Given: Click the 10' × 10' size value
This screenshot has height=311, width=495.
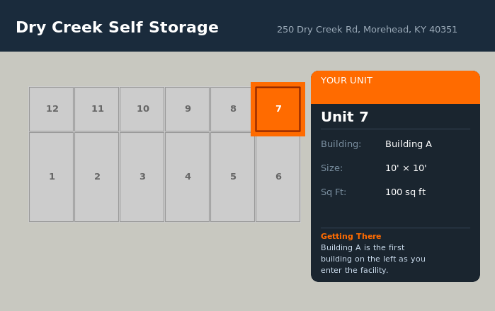Looking at the screenshot, I should (406, 168).
